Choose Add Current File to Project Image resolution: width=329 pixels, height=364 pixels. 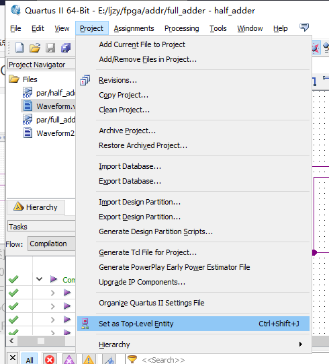tap(193, 44)
